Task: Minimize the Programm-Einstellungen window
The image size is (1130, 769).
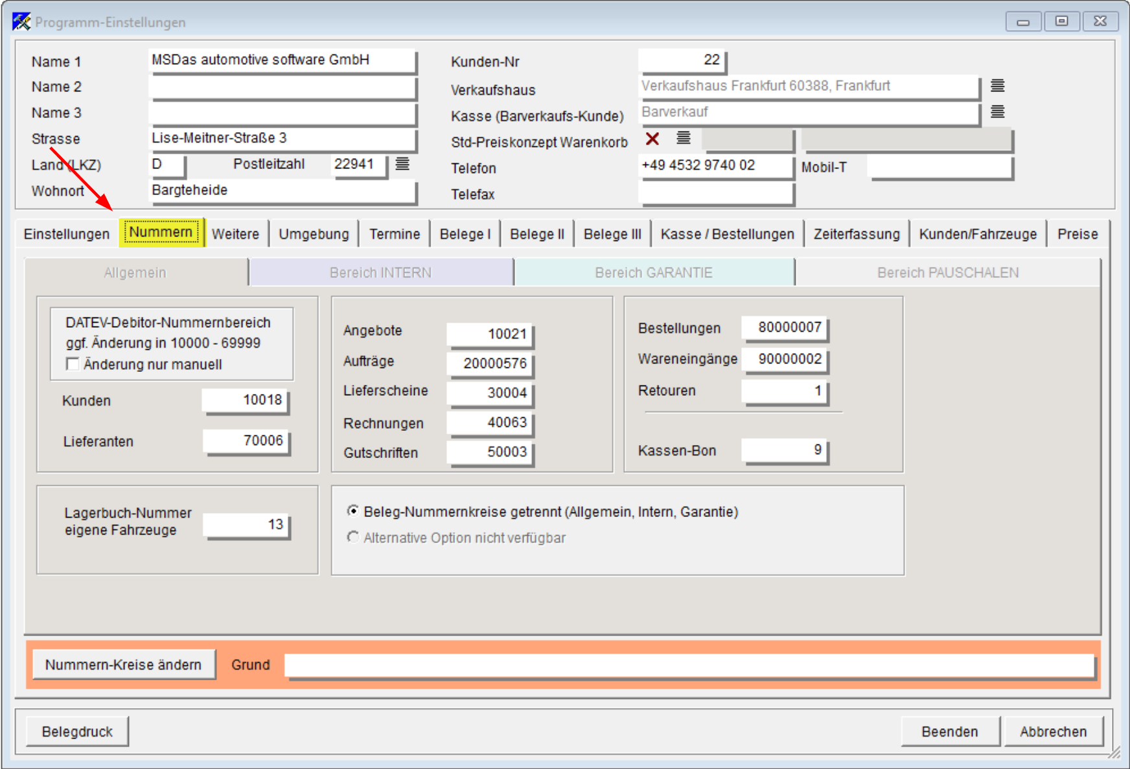Action: [x=1023, y=21]
